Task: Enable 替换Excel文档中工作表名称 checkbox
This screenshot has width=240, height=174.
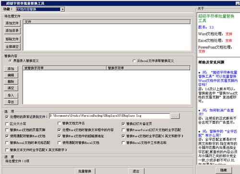Action: 123,143
